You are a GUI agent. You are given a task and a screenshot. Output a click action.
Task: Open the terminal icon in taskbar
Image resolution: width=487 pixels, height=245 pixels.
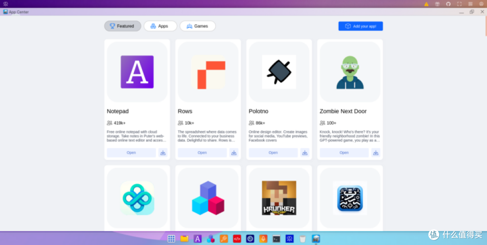(x=276, y=239)
